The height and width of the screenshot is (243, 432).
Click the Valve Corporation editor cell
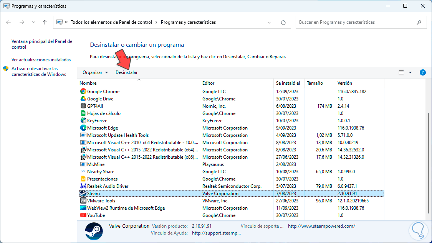(220, 193)
